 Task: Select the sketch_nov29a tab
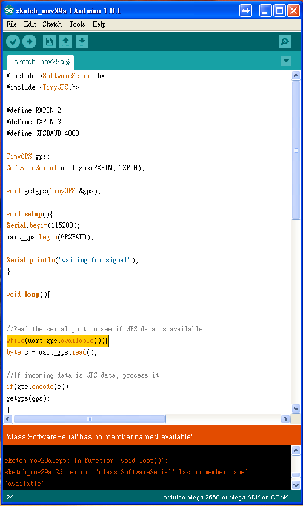[x=41, y=62]
